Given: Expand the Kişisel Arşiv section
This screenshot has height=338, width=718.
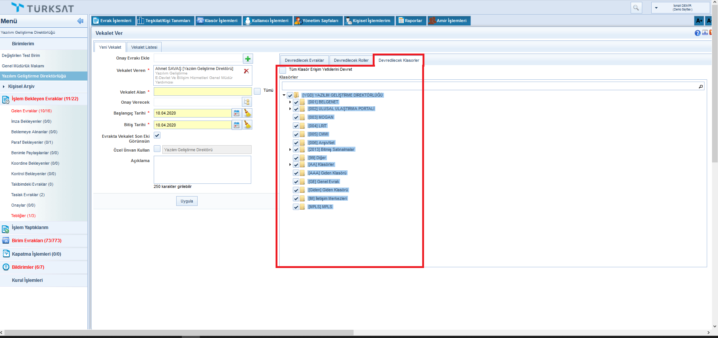Looking at the screenshot, I should tap(4, 86).
